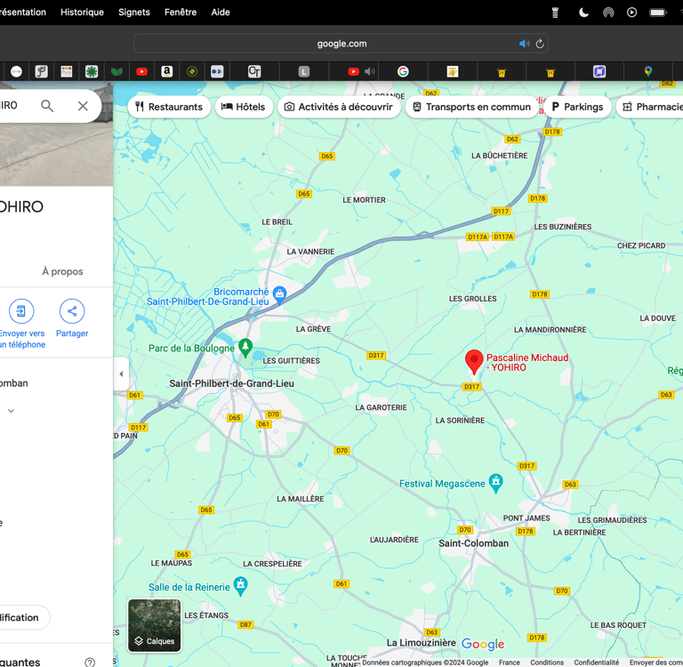683x667 pixels.
Task: Open the Restaurants category chip
Action: 169,107
